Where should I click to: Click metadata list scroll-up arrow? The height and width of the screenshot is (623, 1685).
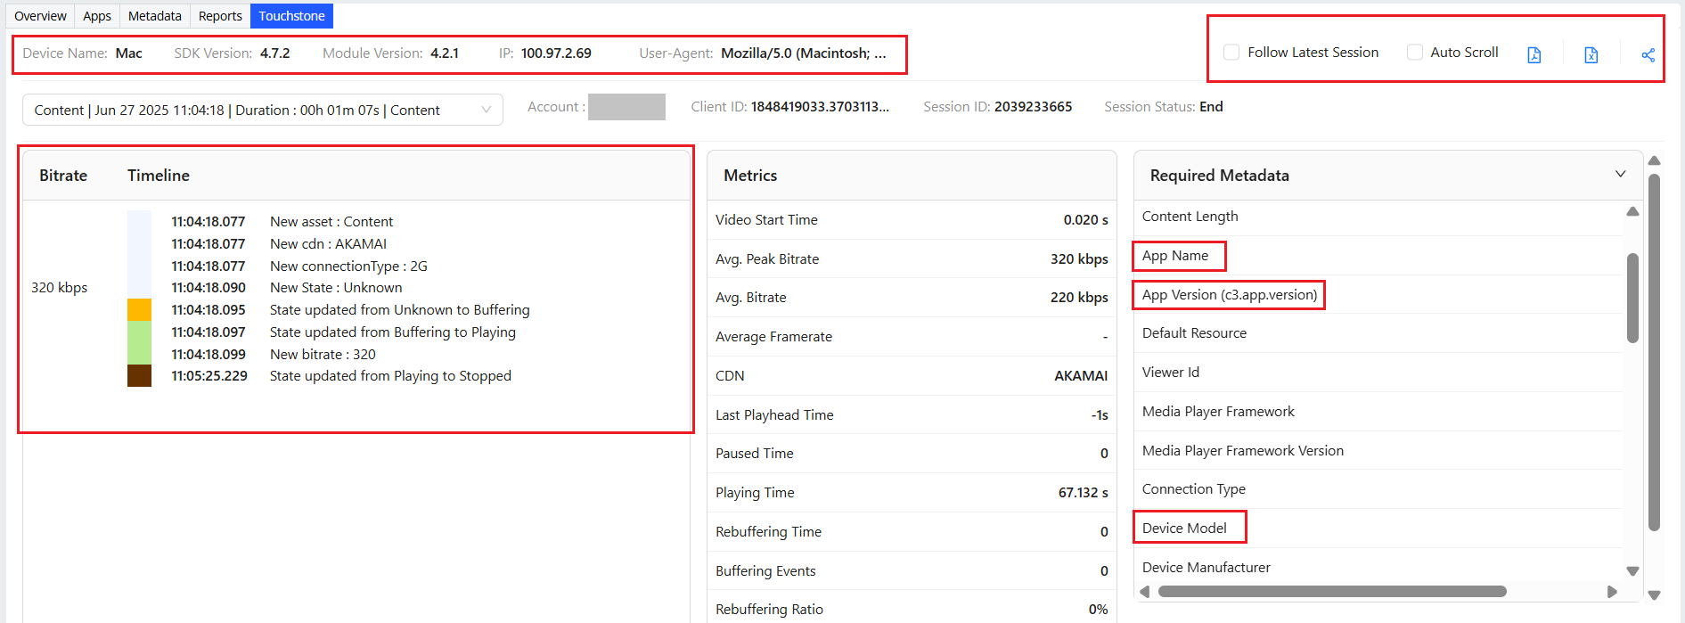coord(1632,212)
